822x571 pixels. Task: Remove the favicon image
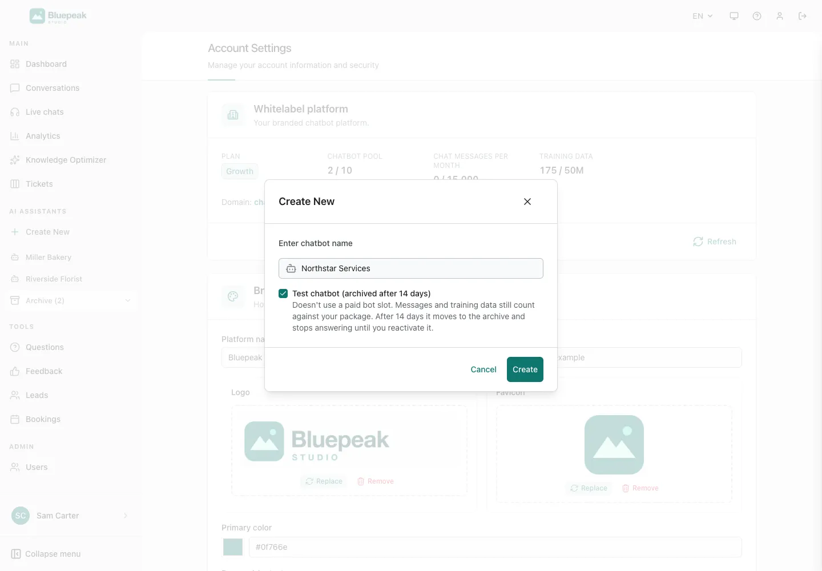point(640,488)
